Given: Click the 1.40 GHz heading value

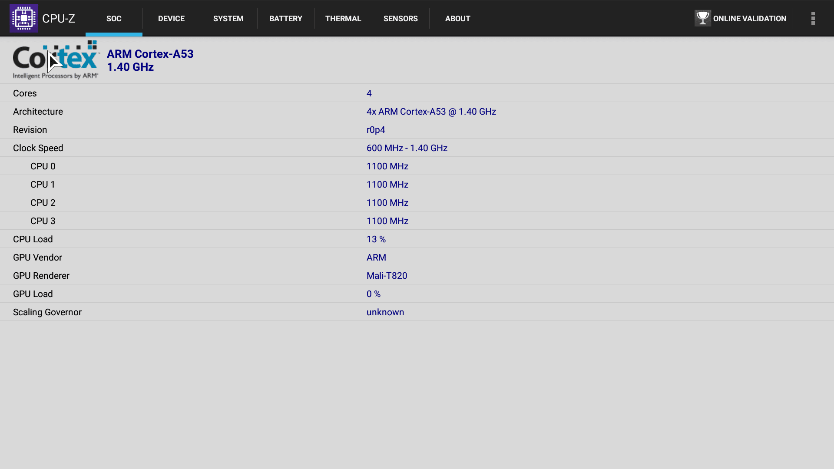Looking at the screenshot, I should pyautogui.click(x=130, y=67).
